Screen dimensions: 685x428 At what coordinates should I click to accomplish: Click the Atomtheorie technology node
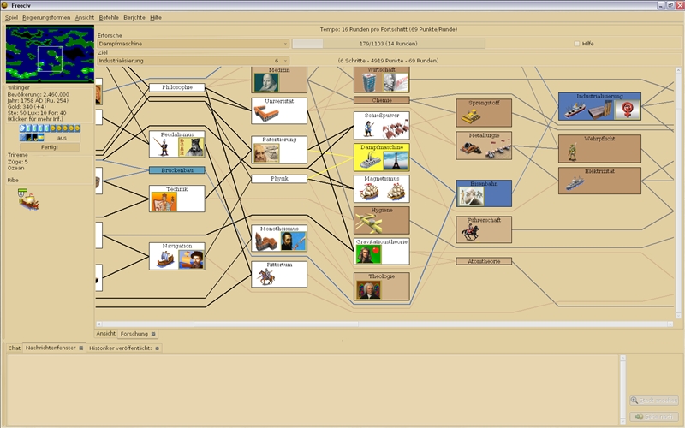coord(484,261)
